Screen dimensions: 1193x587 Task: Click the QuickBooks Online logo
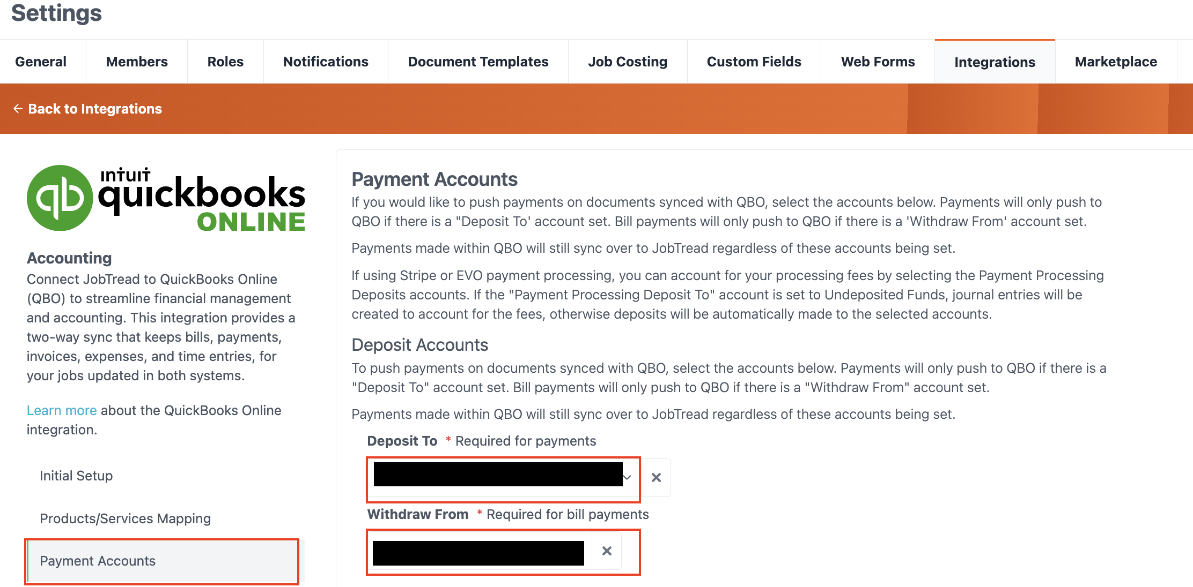tap(166, 198)
